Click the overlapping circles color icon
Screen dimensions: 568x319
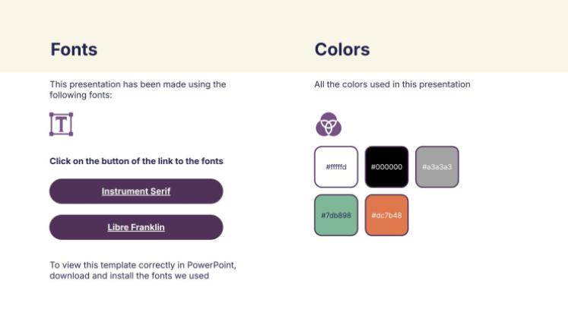(x=328, y=124)
